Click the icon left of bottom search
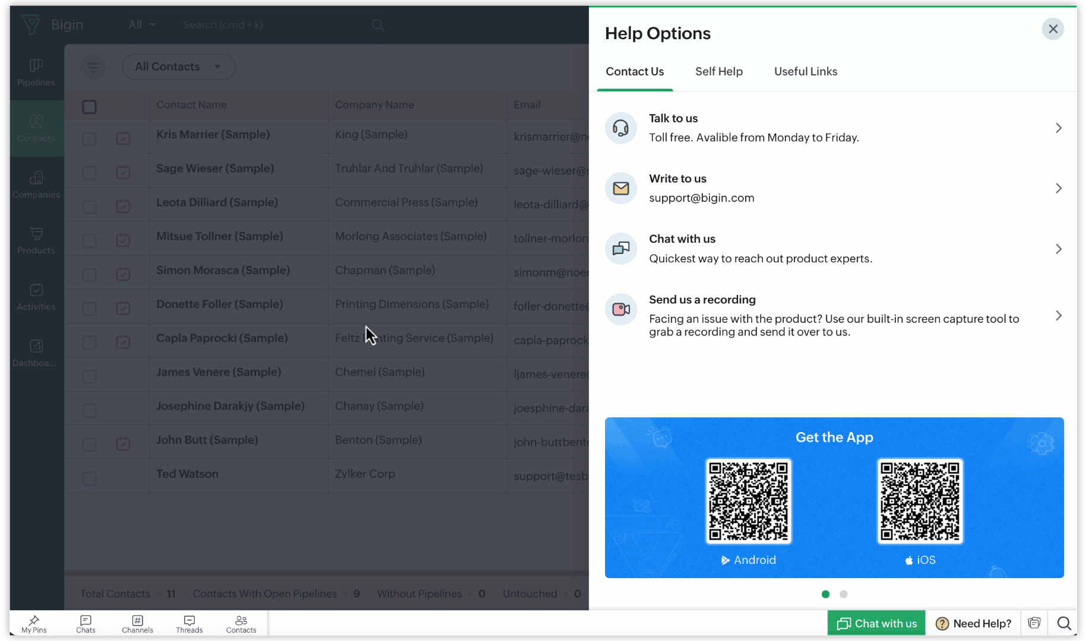The image size is (1086, 641). 1034,623
